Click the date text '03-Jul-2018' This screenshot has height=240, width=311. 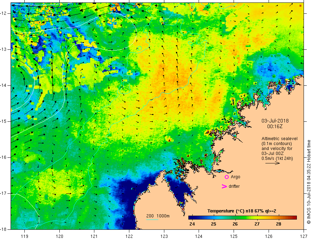point(275,121)
